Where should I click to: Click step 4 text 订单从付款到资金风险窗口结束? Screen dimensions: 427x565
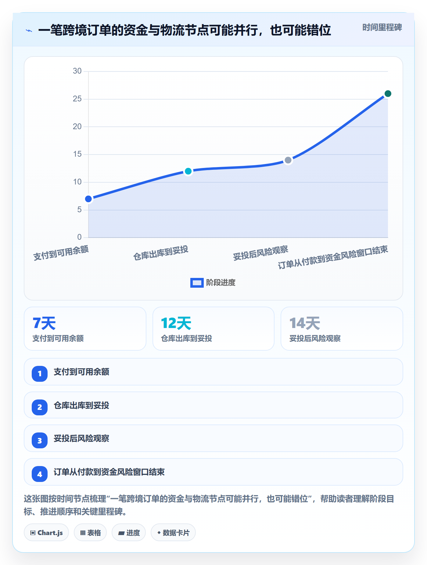tap(109, 472)
